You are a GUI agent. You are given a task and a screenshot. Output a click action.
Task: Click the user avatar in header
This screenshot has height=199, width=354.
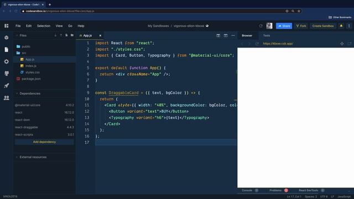coord(269,26)
